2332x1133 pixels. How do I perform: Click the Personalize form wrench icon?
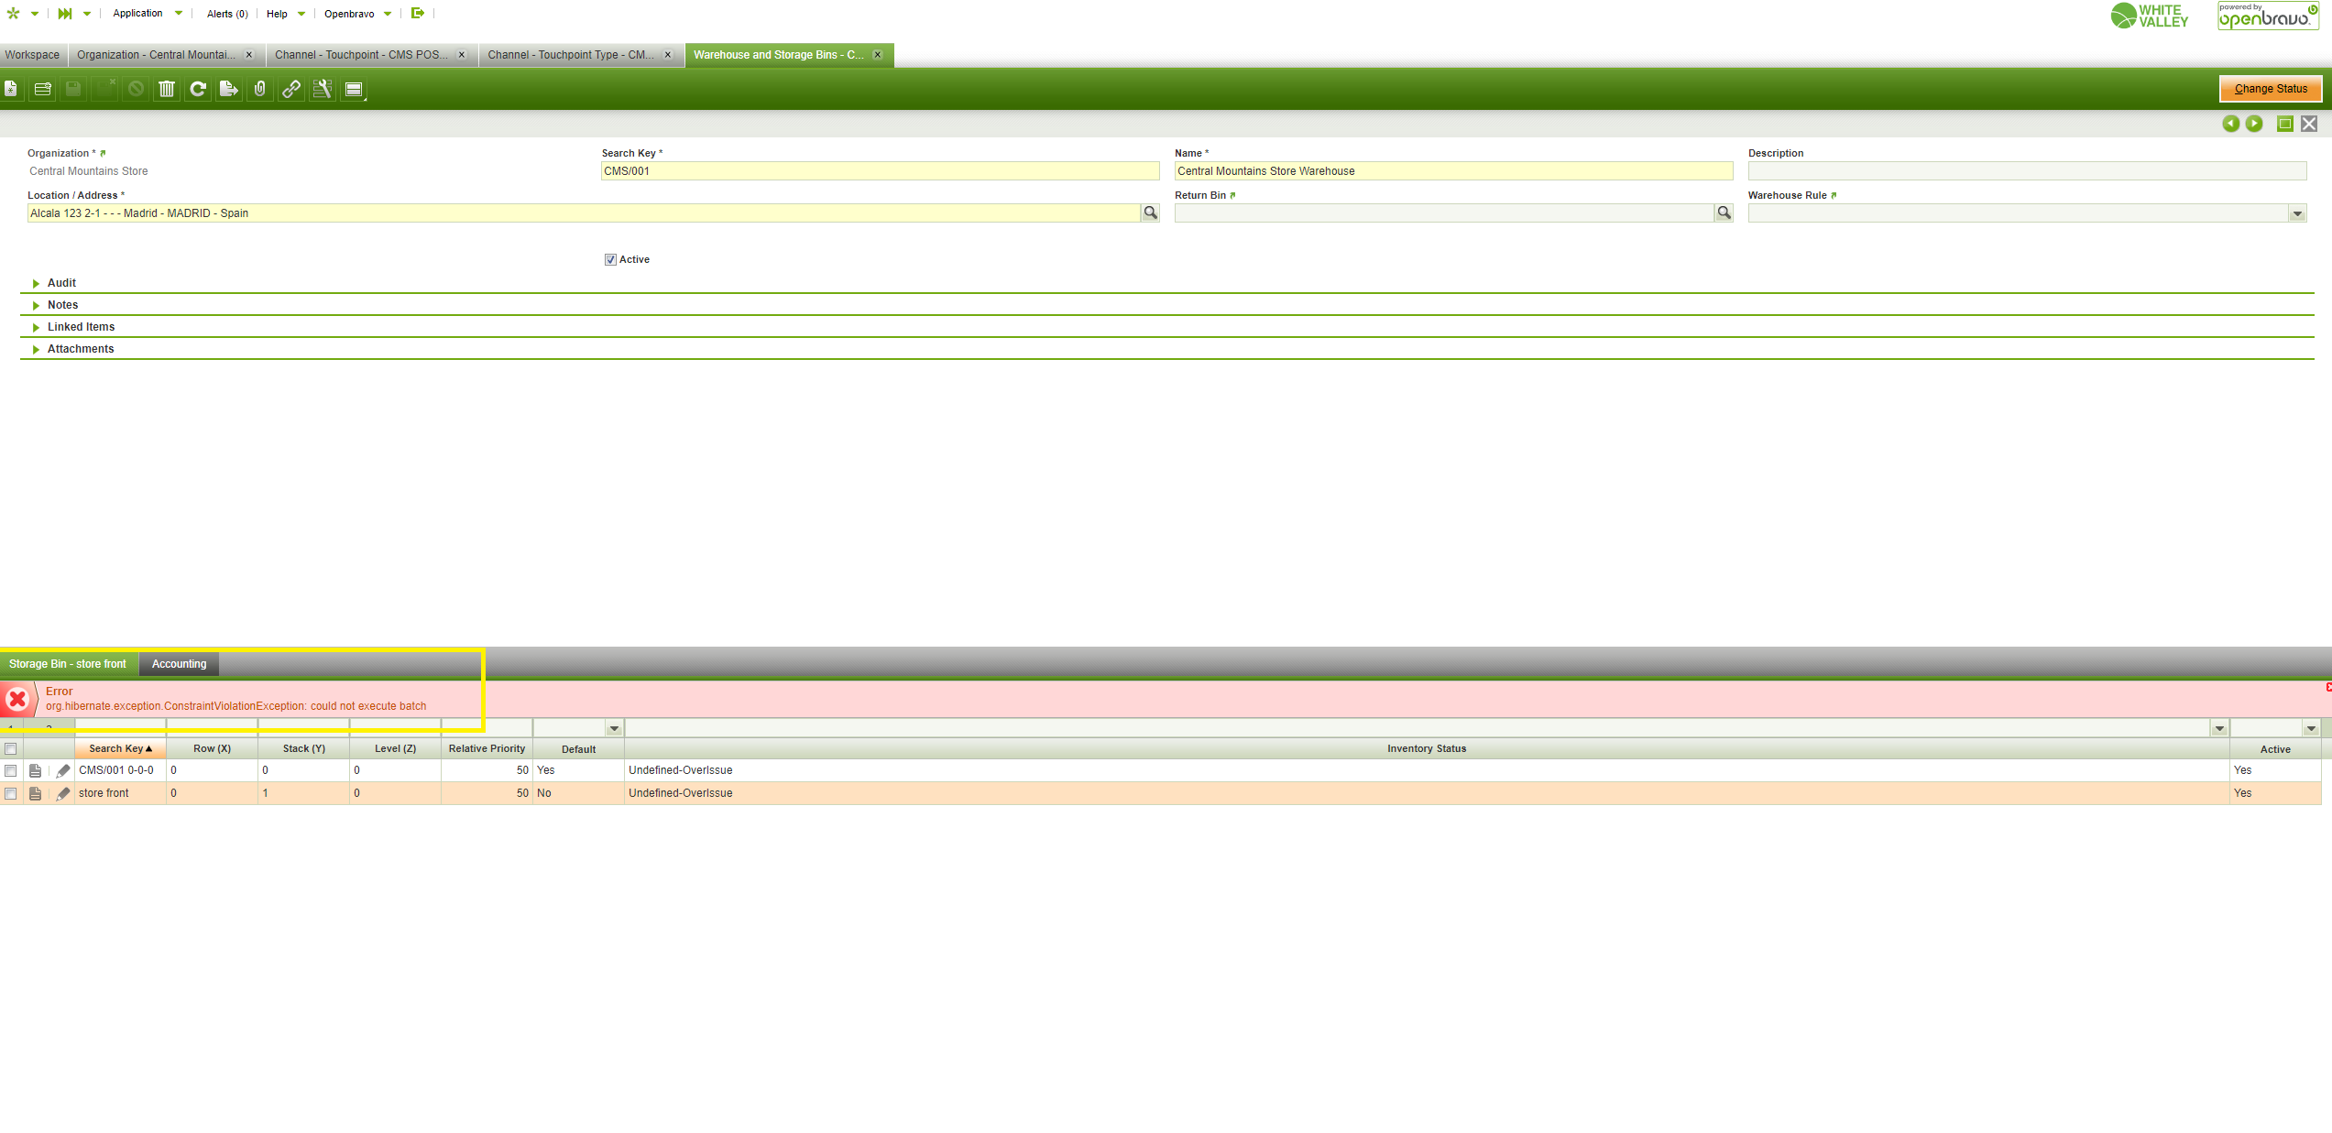click(323, 89)
